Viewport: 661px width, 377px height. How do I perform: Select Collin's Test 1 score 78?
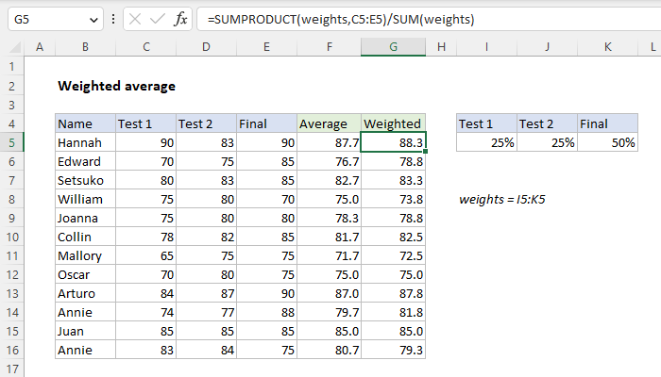145,237
